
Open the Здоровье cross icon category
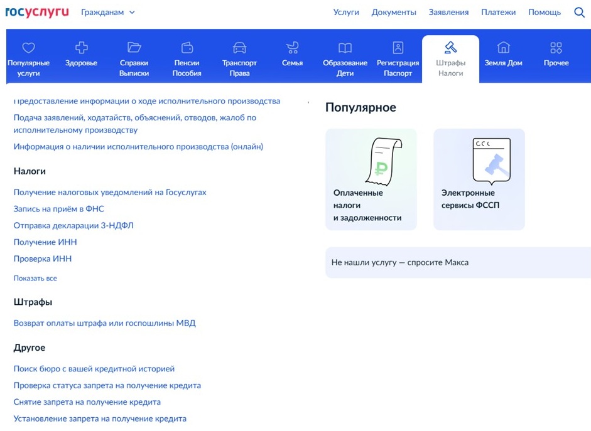pyautogui.click(x=82, y=48)
